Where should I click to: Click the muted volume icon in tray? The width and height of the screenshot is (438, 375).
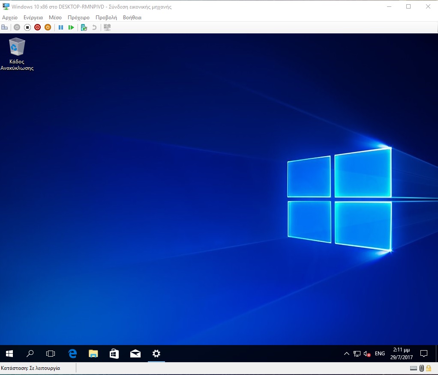[x=367, y=354]
